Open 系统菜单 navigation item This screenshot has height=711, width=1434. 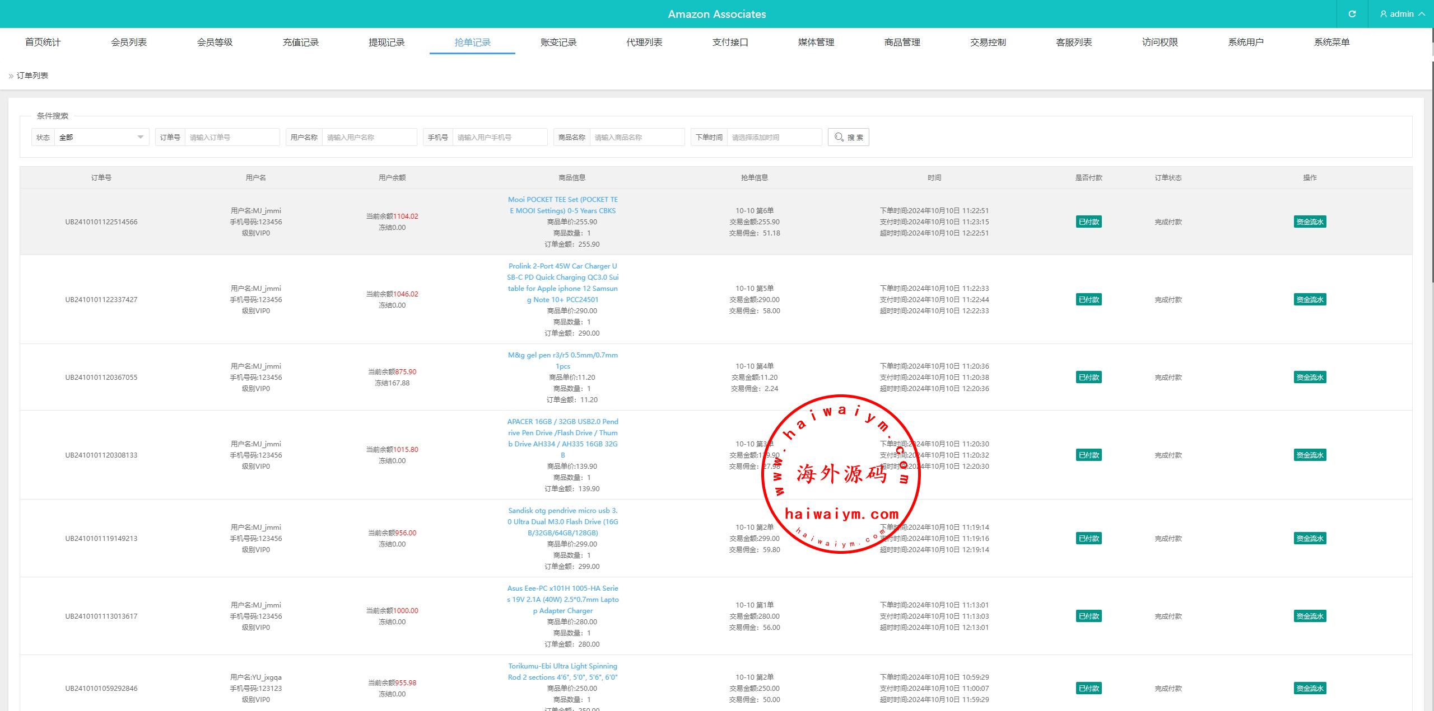click(x=1331, y=43)
